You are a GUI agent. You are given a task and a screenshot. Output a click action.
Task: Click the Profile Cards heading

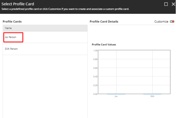point(12,22)
